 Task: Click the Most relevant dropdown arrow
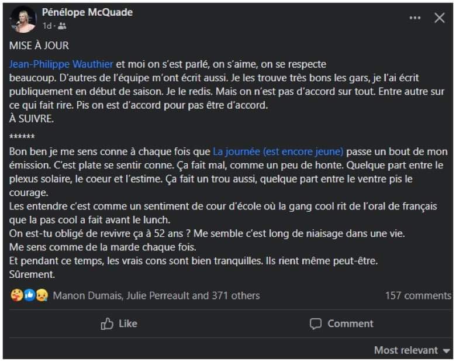[447, 351]
